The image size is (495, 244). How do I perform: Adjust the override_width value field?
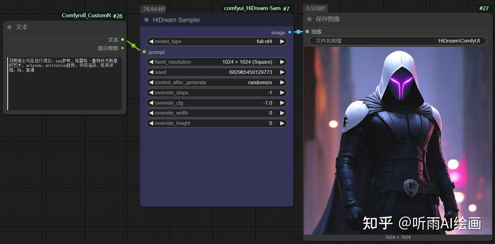(216, 113)
